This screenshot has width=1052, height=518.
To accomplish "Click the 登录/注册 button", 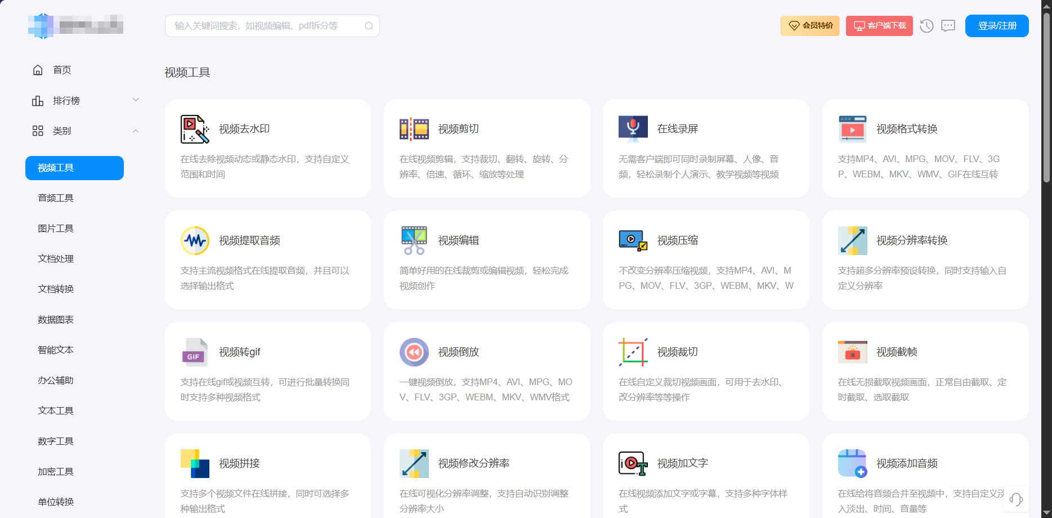I will tap(997, 26).
